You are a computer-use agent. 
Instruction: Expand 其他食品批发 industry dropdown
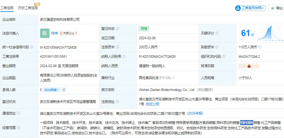(173, 78)
